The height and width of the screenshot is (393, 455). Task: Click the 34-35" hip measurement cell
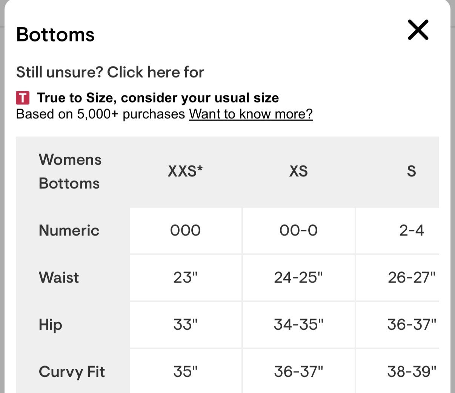[x=298, y=324]
